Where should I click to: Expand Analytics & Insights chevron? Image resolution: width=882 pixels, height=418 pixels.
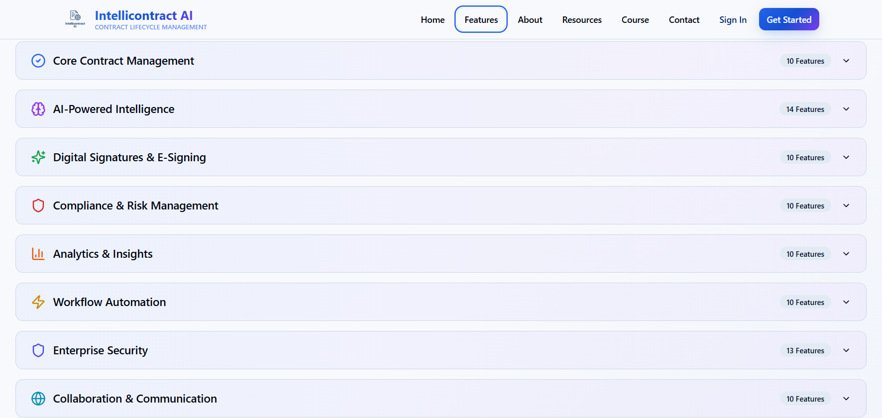(846, 254)
